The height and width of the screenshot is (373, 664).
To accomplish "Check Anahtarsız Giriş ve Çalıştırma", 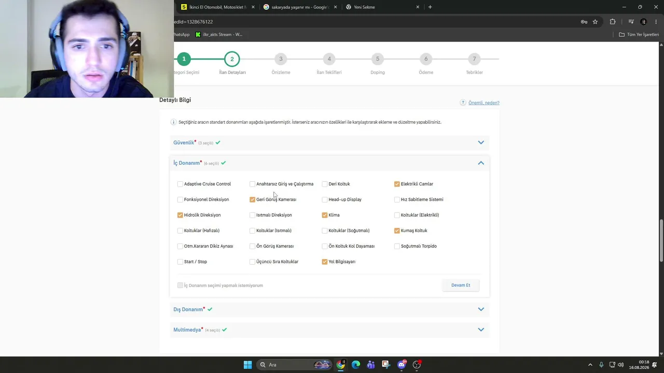I will [253, 184].
